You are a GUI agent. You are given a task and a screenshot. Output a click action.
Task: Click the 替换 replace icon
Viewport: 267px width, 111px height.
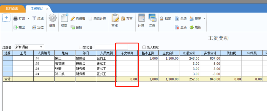73,27
